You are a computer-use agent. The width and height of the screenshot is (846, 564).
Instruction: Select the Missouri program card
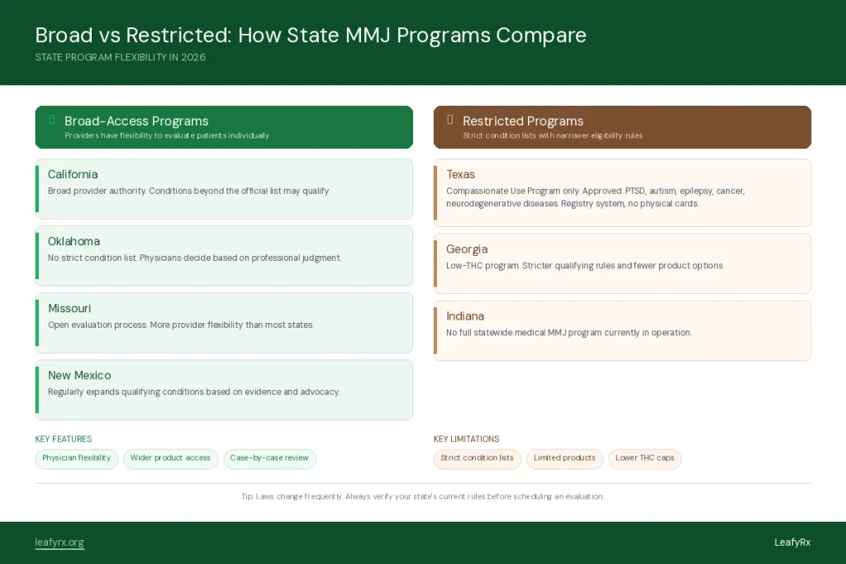click(224, 323)
